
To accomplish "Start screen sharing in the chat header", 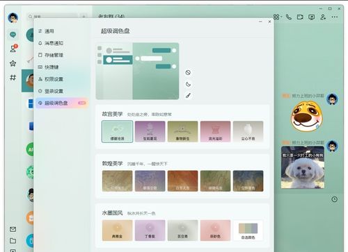I will tap(311, 17).
